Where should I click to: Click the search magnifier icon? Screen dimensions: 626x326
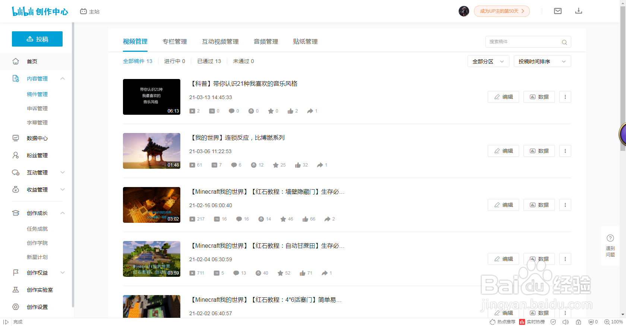click(x=565, y=42)
